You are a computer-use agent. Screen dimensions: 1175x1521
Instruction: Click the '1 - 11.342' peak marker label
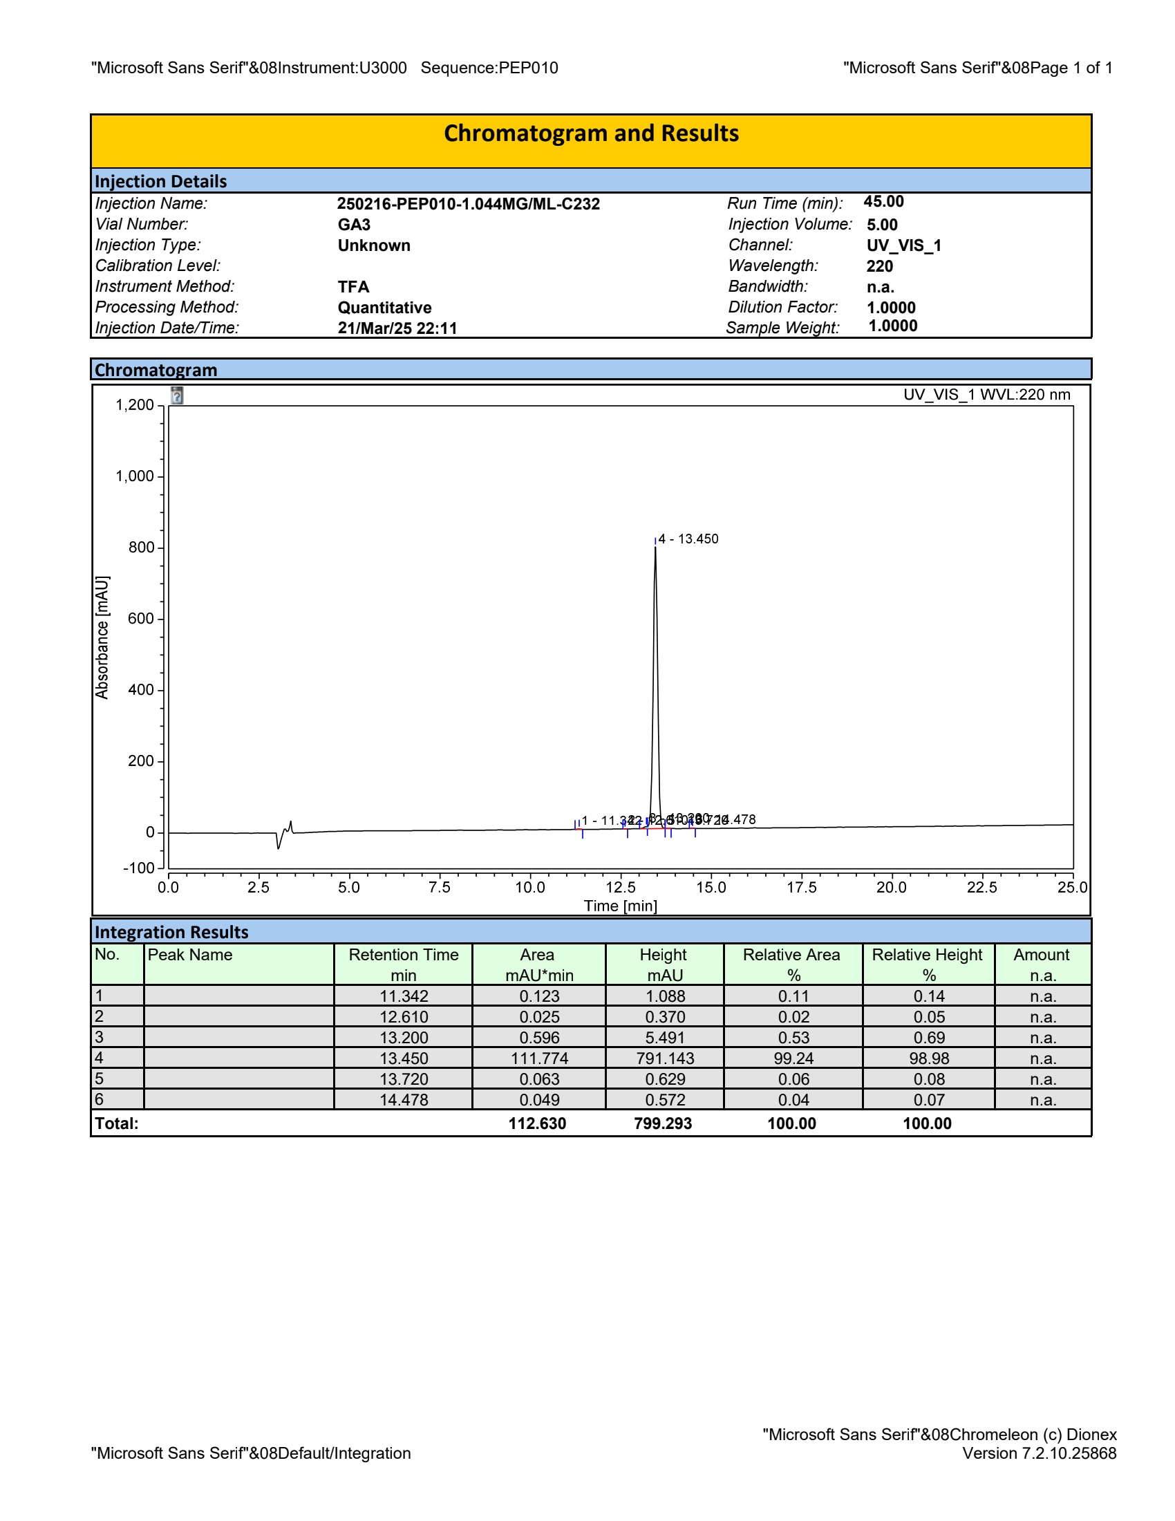point(603,821)
